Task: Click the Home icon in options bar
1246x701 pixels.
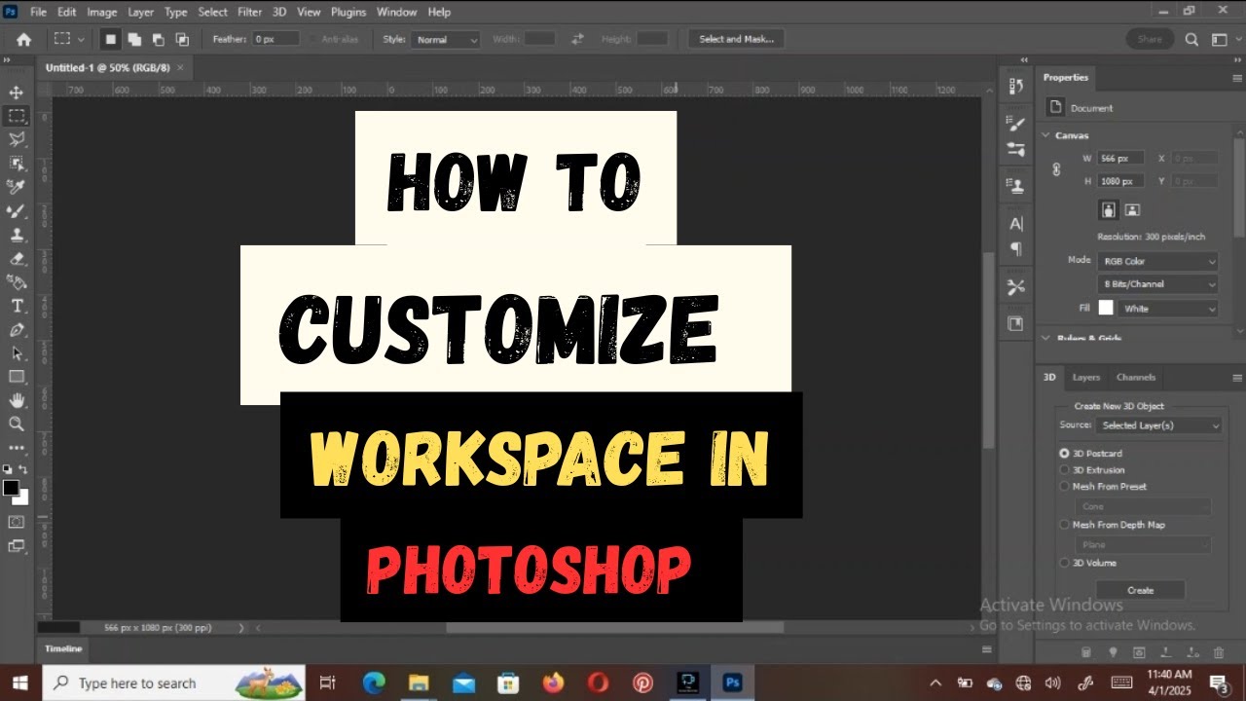Action: 23,39
